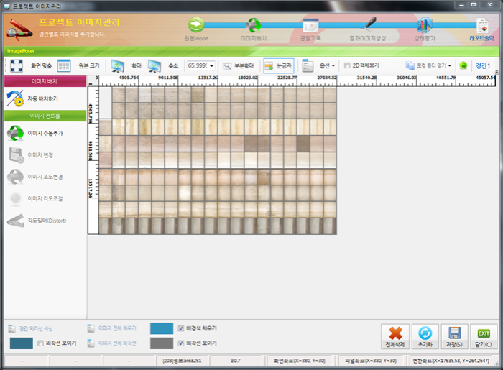The height and width of the screenshot is (370, 503).
Task: Pick the dark blue span outline color swatch
Action: [x=21, y=343]
